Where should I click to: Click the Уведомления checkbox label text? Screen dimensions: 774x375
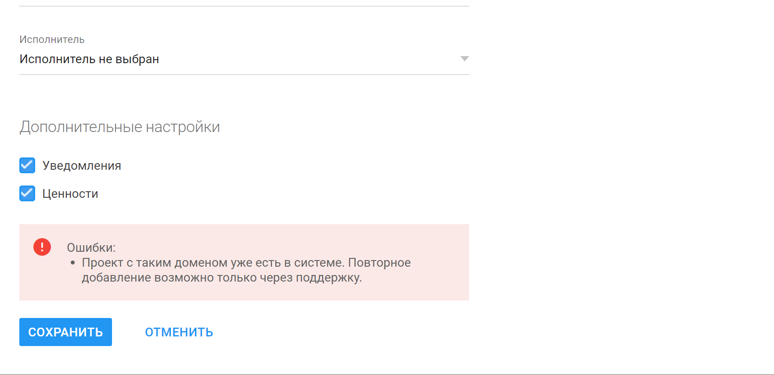point(82,166)
